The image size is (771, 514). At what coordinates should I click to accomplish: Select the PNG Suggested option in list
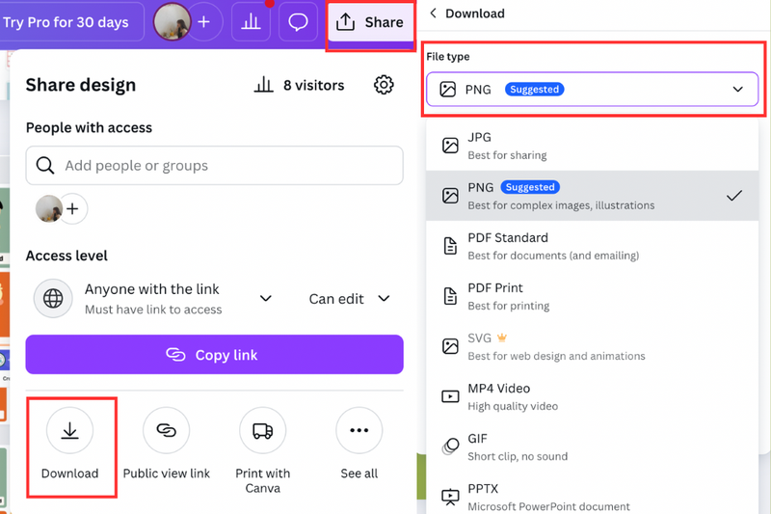[592, 196]
